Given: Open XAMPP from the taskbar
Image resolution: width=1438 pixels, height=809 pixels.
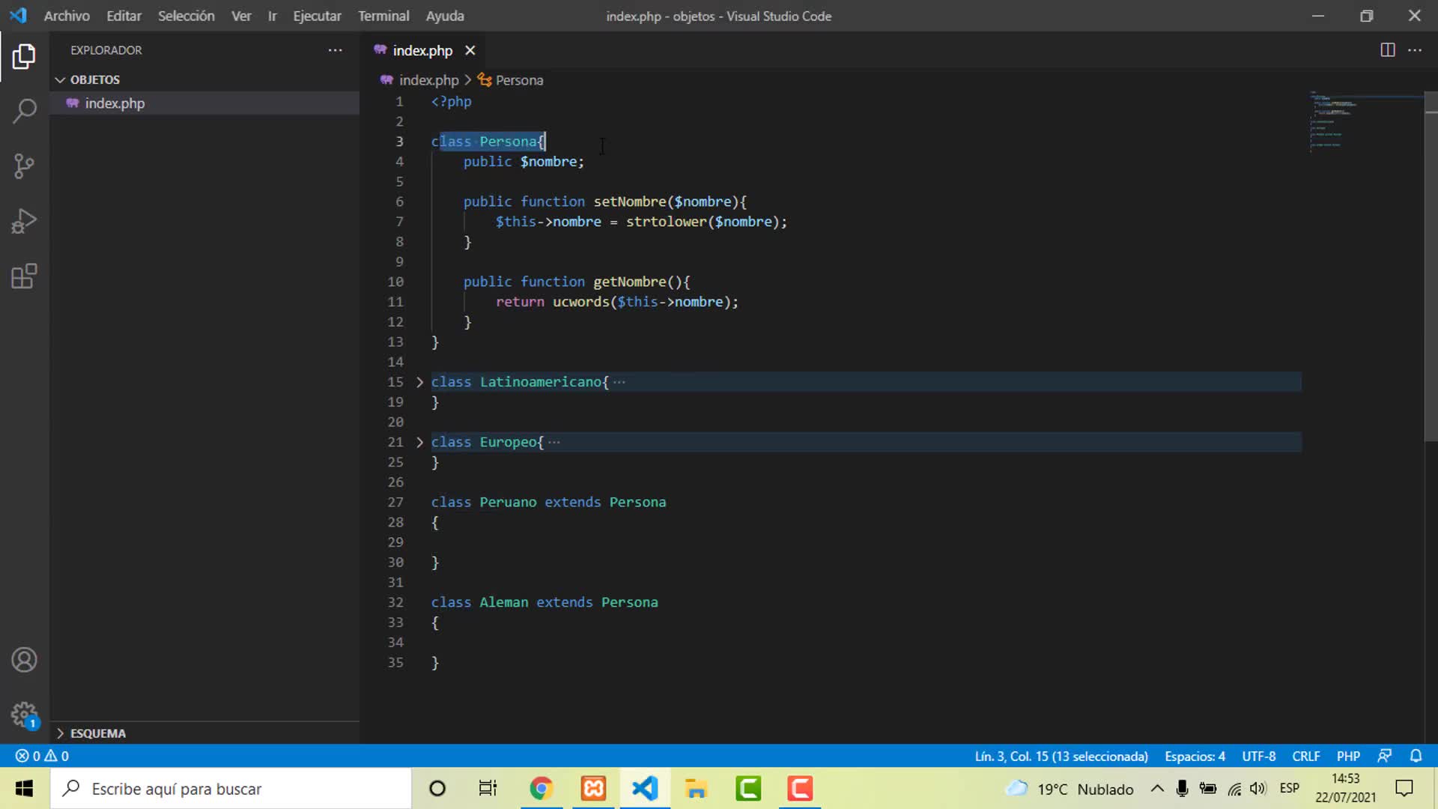Looking at the screenshot, I should click(x=593, y=789).
